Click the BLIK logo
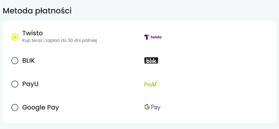The image size is (279, 129). click(x=151, y=61)
